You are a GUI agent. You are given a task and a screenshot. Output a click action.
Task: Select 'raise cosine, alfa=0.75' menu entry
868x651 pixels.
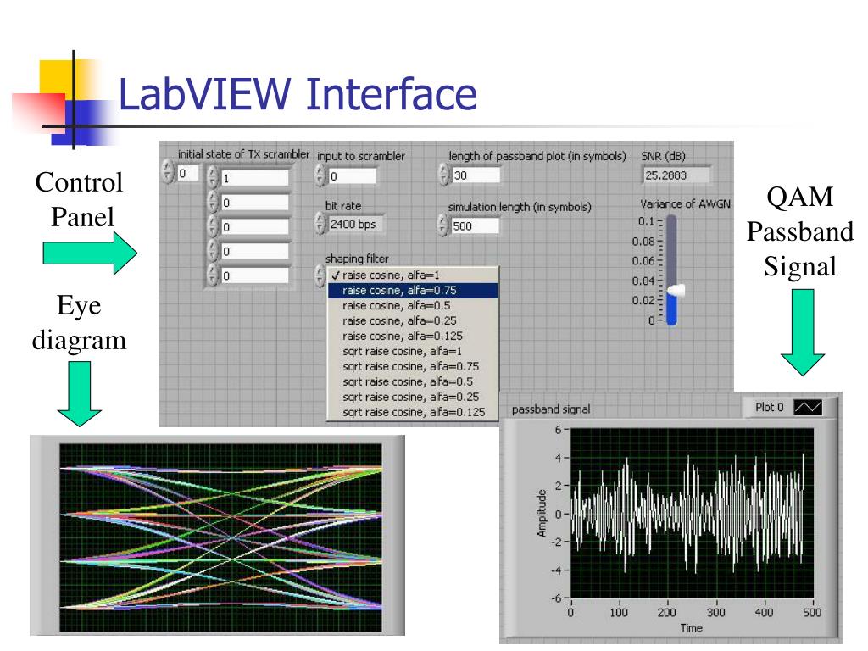tap(413, 290)
